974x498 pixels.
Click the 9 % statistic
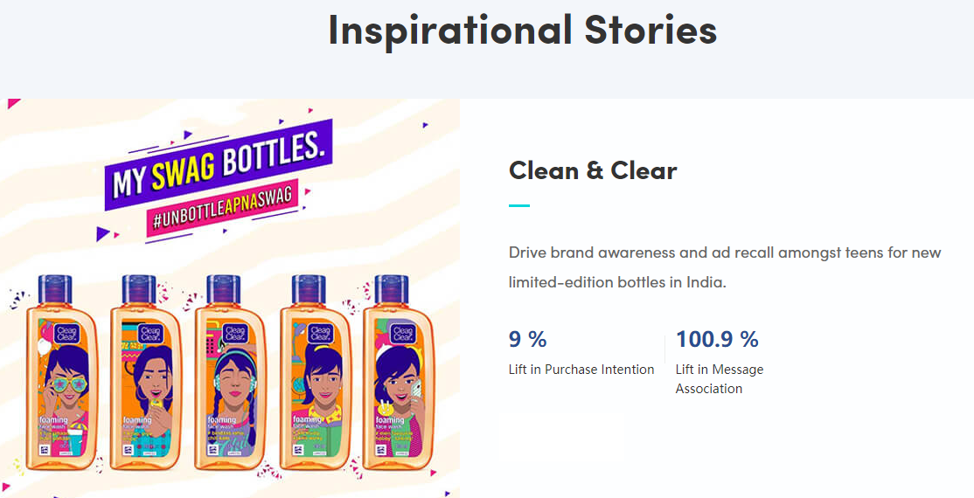point(527,339)
